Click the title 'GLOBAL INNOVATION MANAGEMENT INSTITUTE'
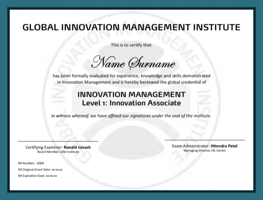Image resolution: width=263 pixels, height=200 pixels. click(x=131, y=27)
